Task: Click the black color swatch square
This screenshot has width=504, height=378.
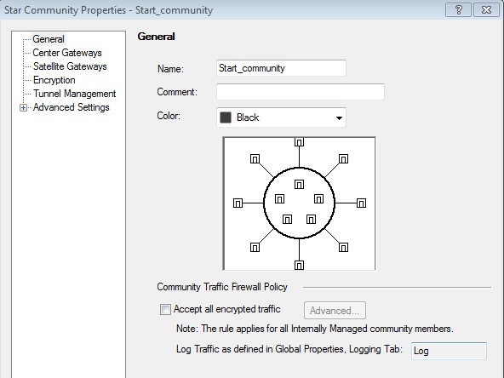Action: [x=226, y=117]
